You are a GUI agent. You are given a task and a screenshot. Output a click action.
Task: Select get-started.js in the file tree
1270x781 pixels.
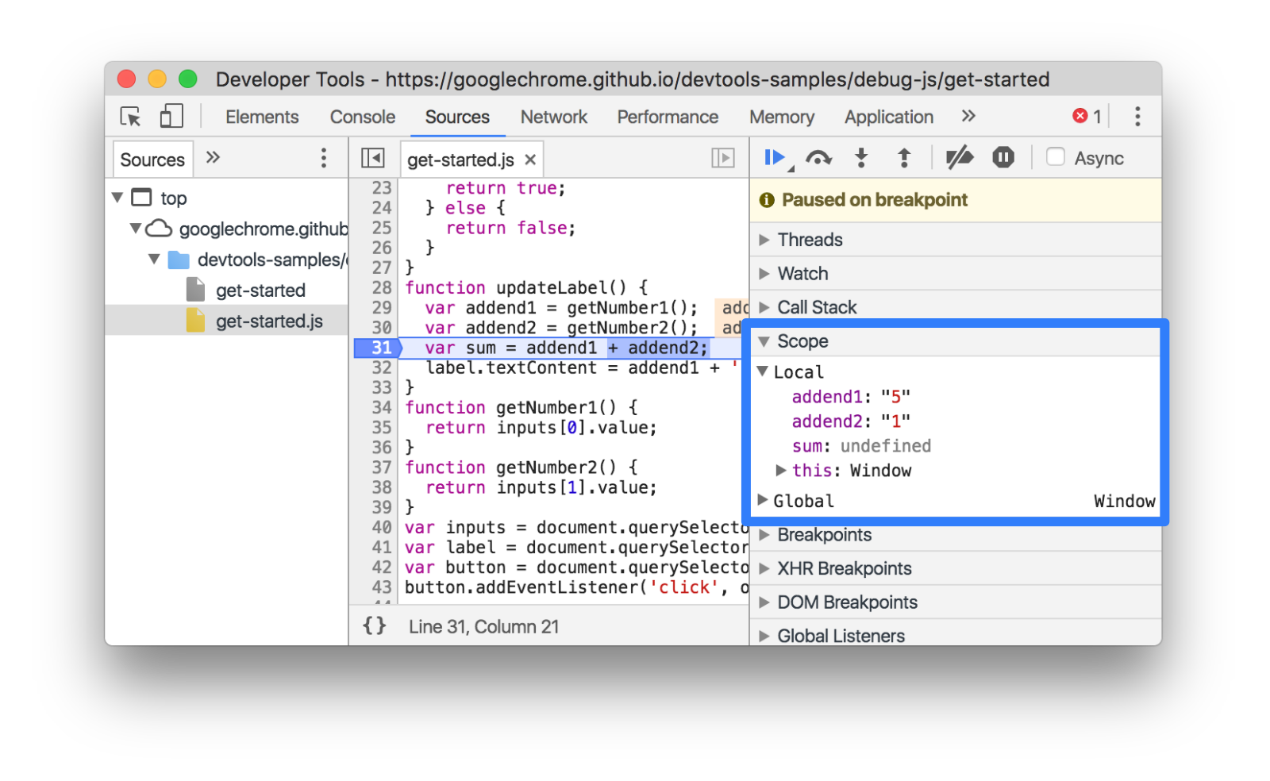coord(268,321)
